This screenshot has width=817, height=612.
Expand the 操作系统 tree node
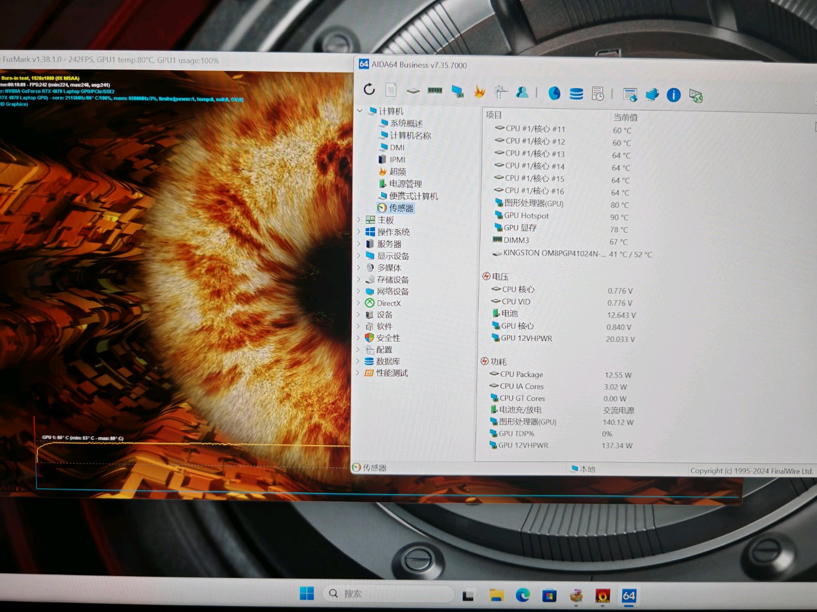358,232
